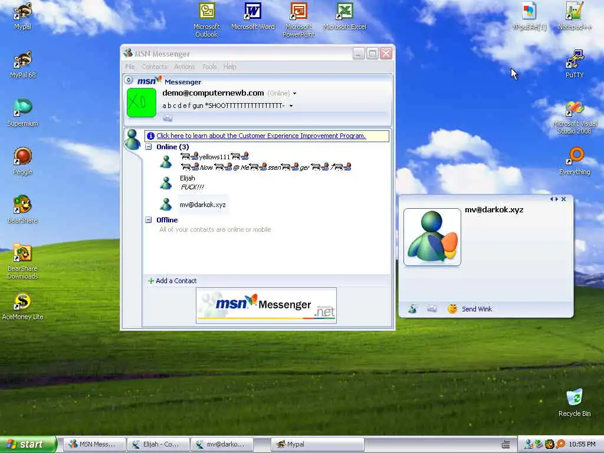Open the Microsoft Outlook desktop icon
Viewport: 604px width, 453px height.
pos(206,20)
